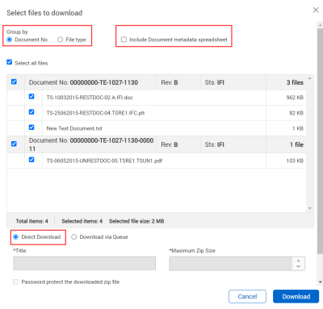
Task: Click 'Selected file size: 2 MB' text
Action: [x=136, y=221]
